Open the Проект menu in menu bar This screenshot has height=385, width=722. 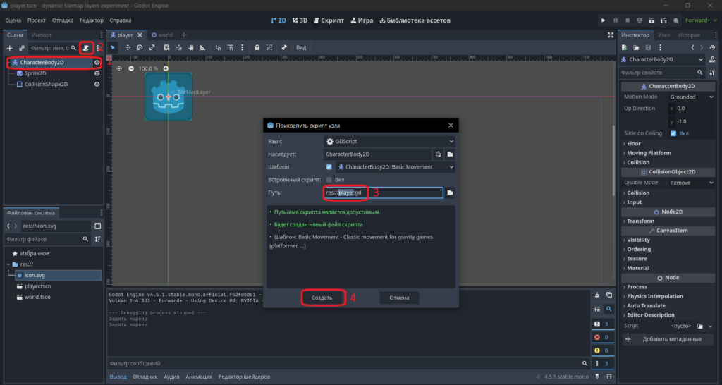[x=37, y=20]
